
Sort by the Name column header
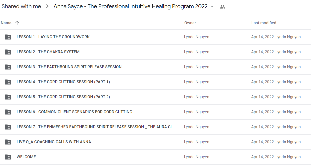6,23
